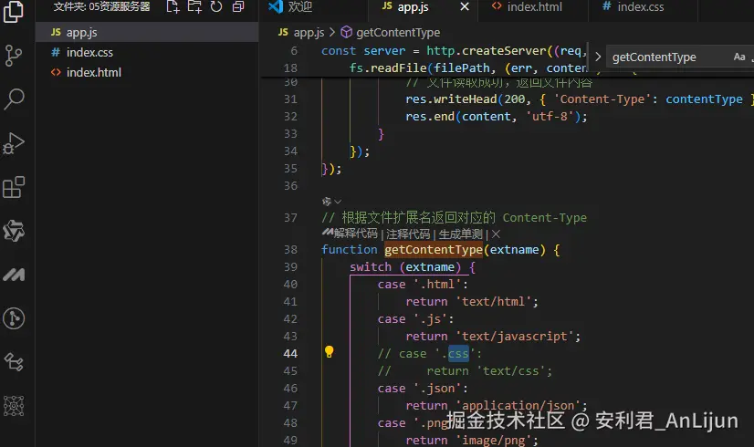
Task: Click the 'Content-Type' comment text on line 37
Action: [x=544, y=218]
